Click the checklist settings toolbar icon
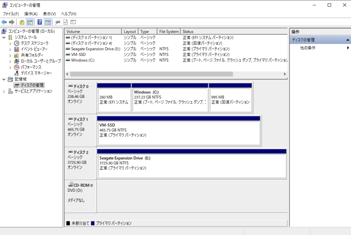The image size is (351, 235). point(73,22)
